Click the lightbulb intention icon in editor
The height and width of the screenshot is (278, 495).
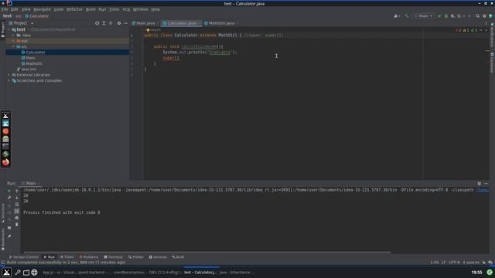(148, 30)
